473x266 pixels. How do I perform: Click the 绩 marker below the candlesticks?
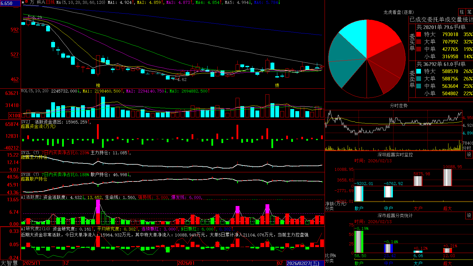coord(277,85)
